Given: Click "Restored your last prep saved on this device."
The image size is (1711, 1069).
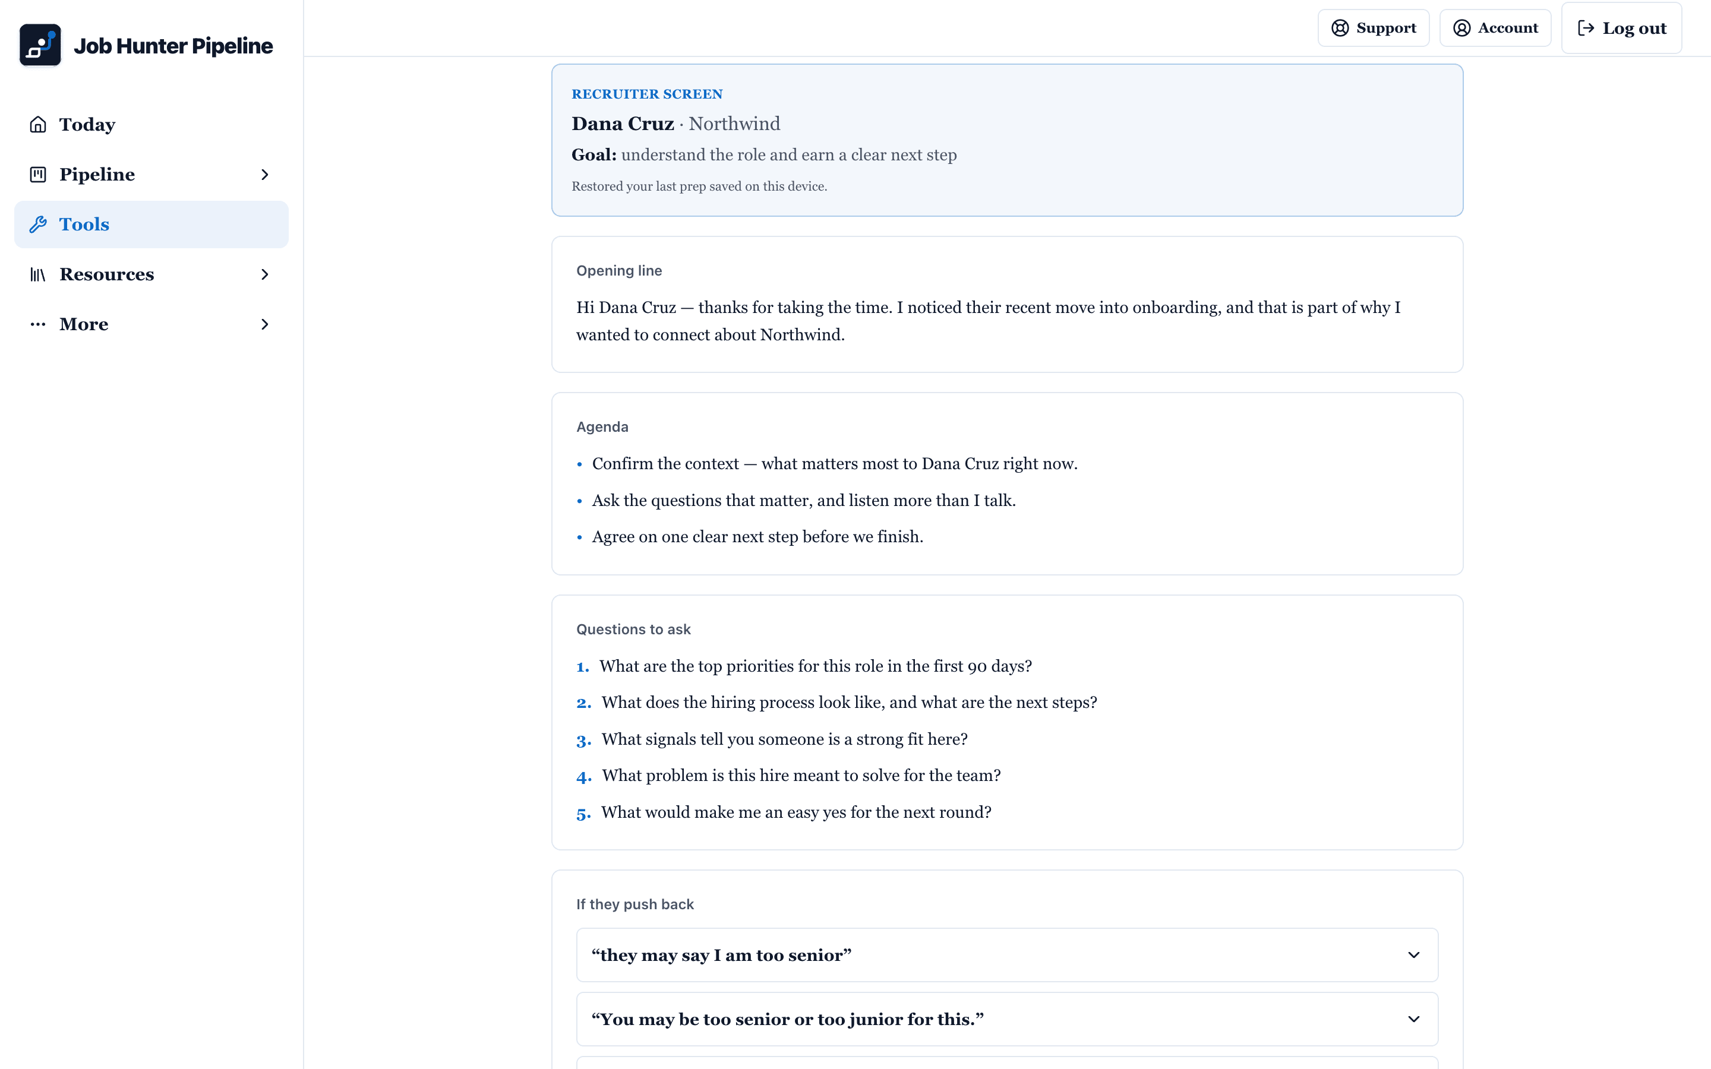Looking at the screenshot, I should click(x=699, y=186).
